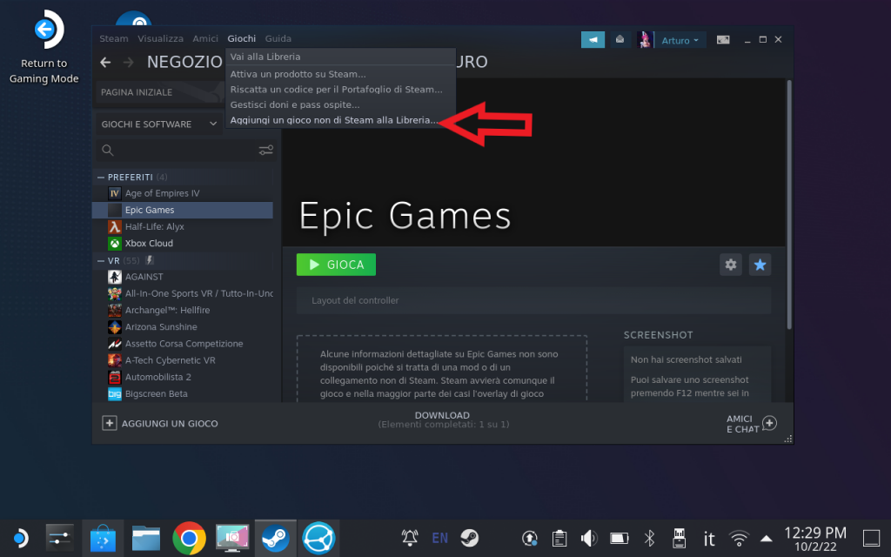891x557 pixels.
Task: Open Wi-Fi networks tray icon
Action: [x=739, y=538]
